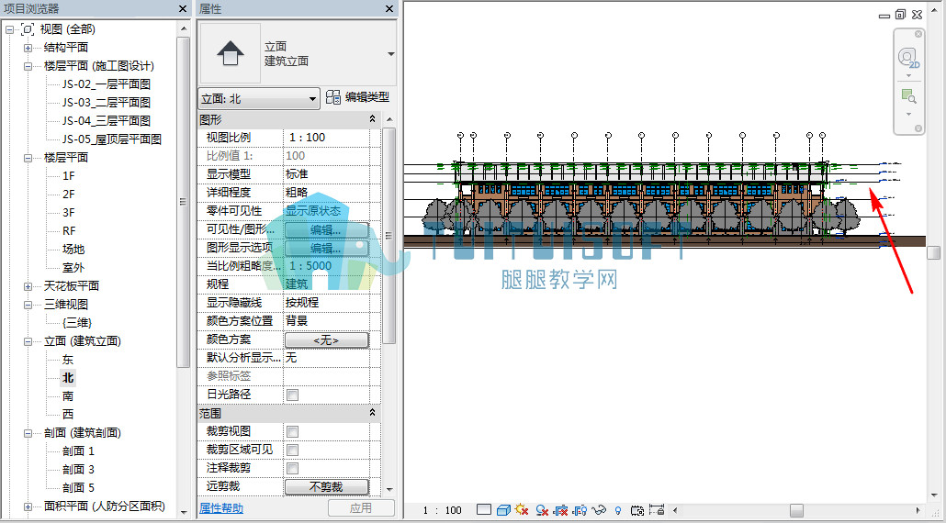
Task: Collapse the 剖面 (建筑剖面) tree node
Action: (28, 433)
